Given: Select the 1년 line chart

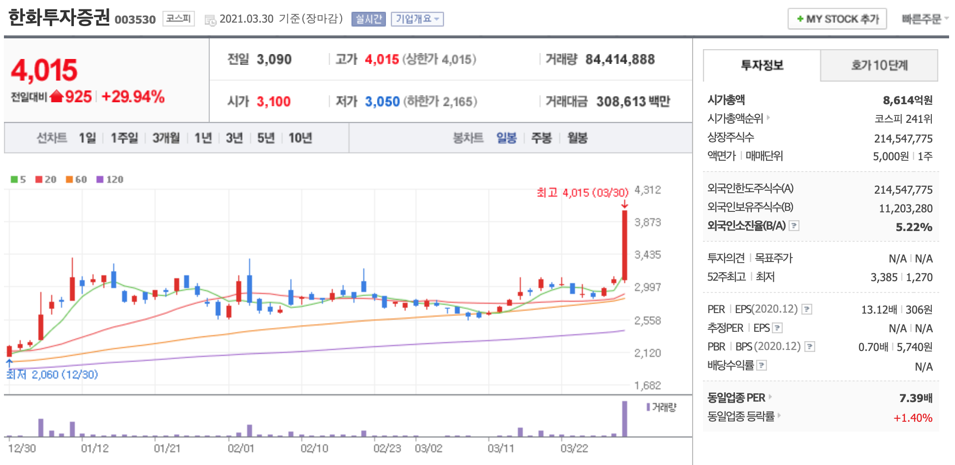Looking at the screenshot, I should point(203,138).
